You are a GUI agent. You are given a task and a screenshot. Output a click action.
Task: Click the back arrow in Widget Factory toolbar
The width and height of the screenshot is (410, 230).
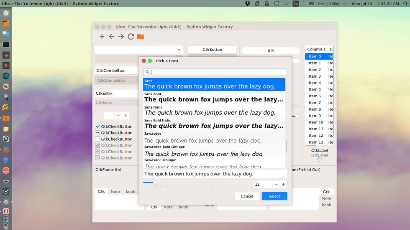coord(112,36)
